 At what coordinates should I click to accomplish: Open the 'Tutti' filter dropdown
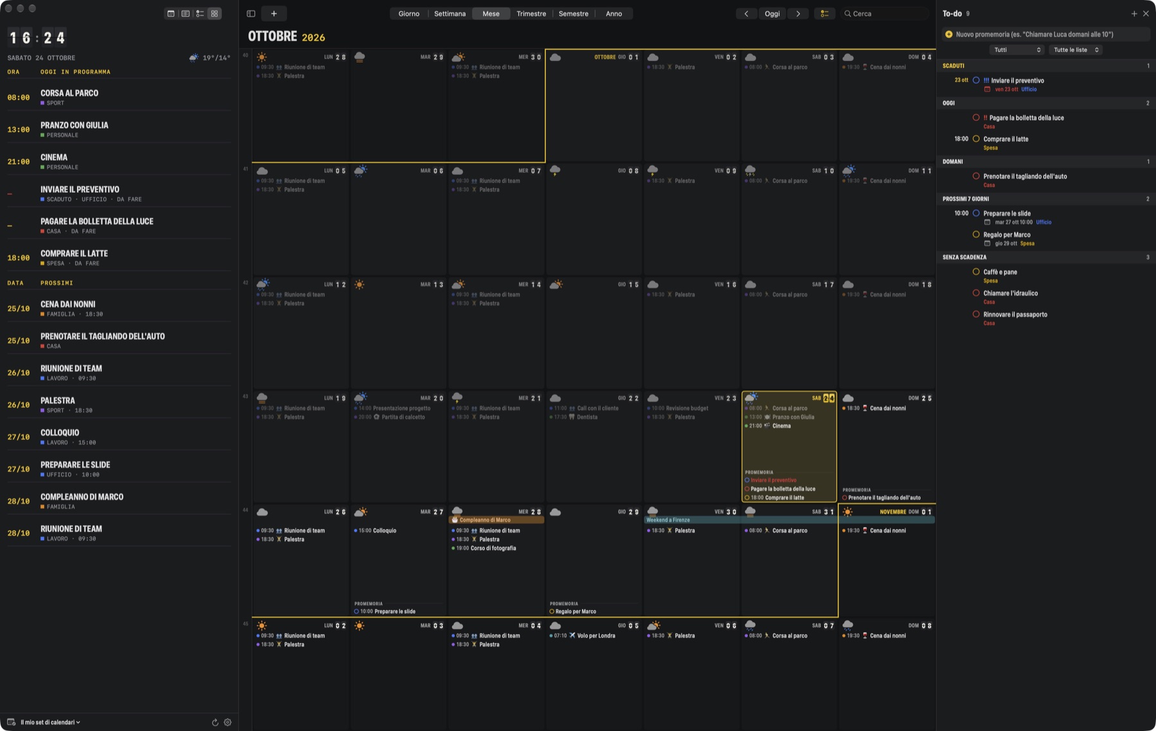point(1017,49)
